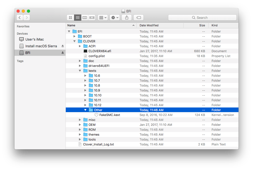Expand the 10.12 folder
Screen dimensions: 253x170
pos(85,105)
